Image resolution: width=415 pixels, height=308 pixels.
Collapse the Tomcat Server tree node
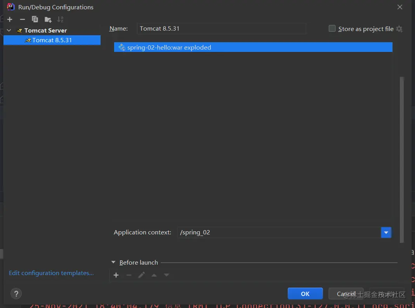coord(9,30)
